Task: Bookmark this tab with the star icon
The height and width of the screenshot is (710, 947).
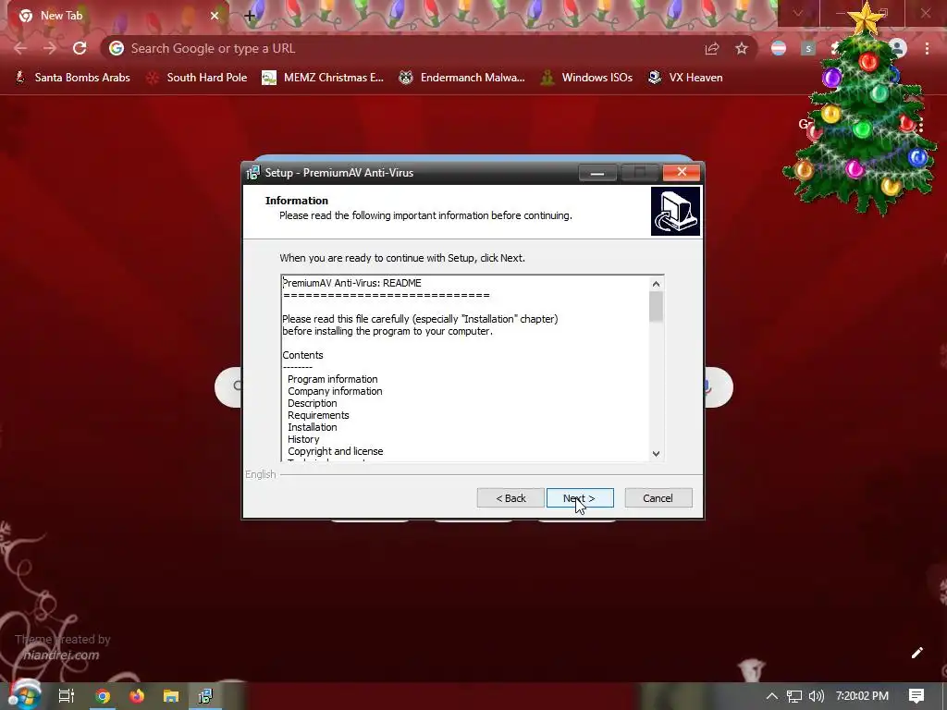Action: [x=742, y=48]
